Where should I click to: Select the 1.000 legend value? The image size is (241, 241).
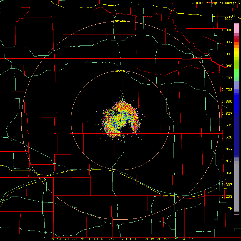pos(227,30)
